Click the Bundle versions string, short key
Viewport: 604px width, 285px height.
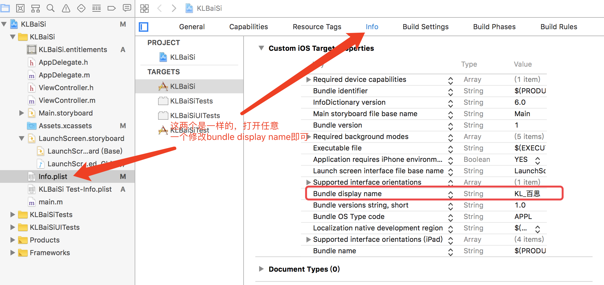coord(361,205)
